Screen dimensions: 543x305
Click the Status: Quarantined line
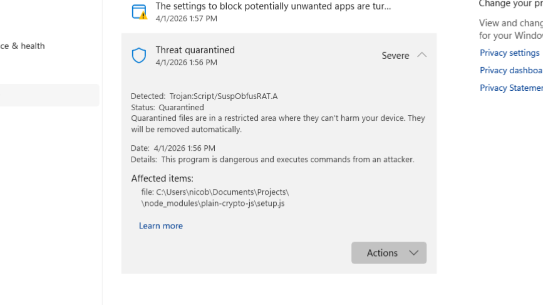(167, 108)
